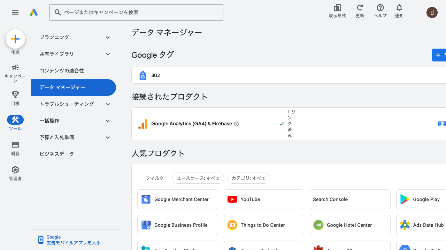Click the 作成 plus button

point(15,39)
